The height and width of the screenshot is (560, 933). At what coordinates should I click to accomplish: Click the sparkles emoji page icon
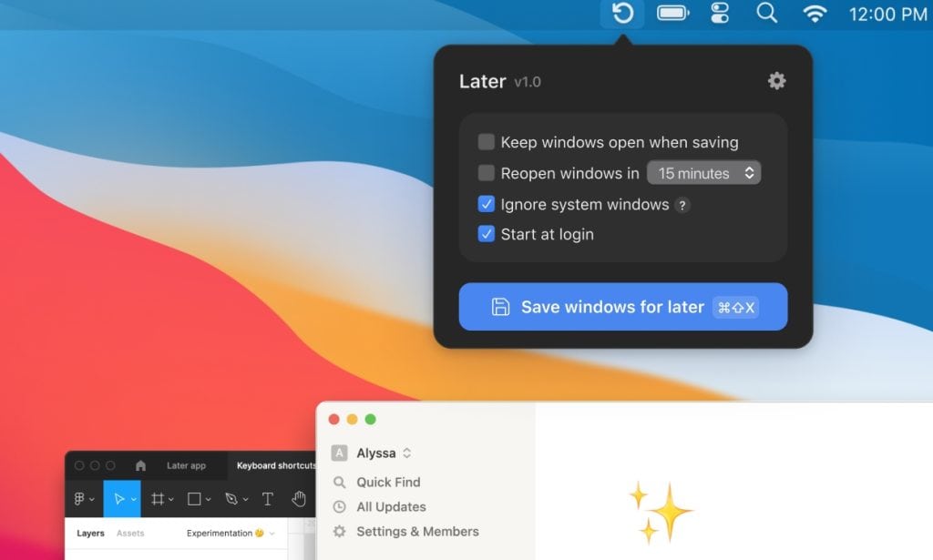[661, 513]
